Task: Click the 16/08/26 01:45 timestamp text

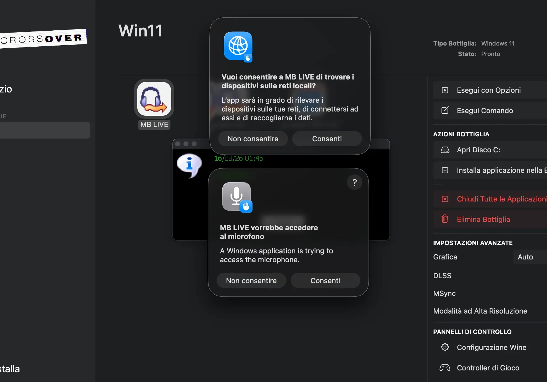Action: 239,158
